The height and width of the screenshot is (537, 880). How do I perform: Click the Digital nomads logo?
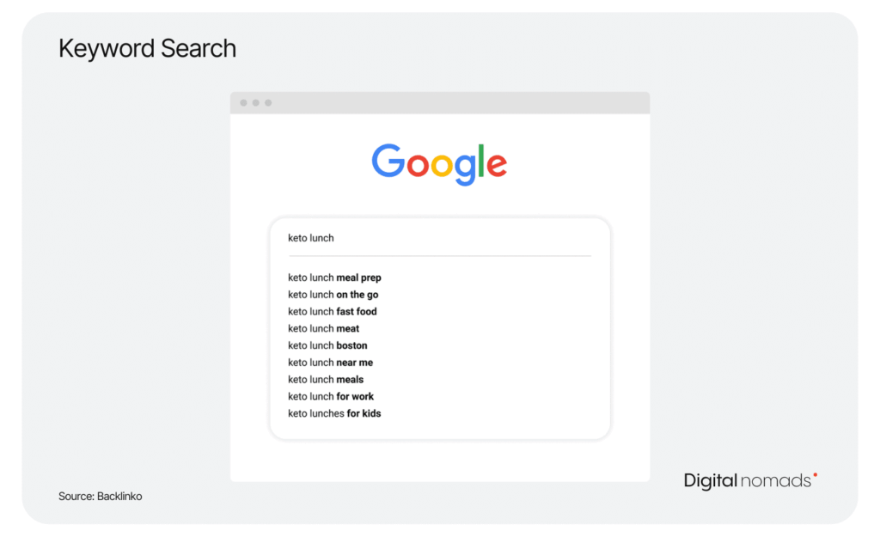[750, 480]
